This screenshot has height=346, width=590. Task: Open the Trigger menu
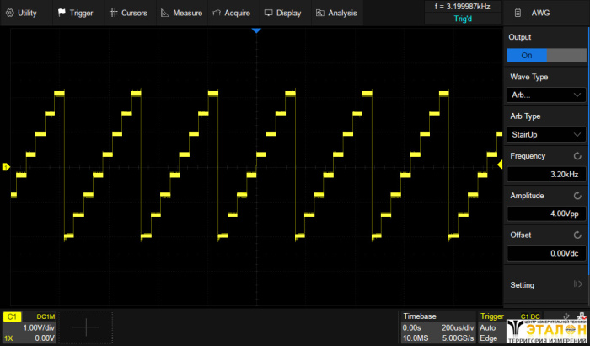pyautogui.click(x=76, y=14)
